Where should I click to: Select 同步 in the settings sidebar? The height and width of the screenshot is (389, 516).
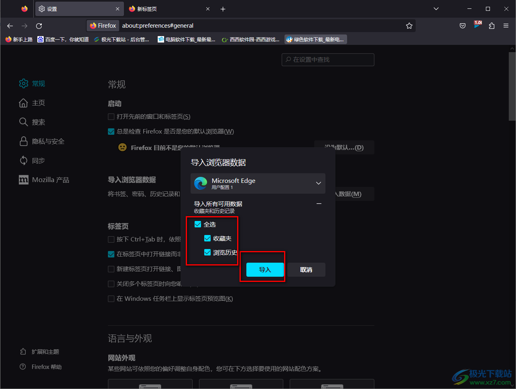32,160
